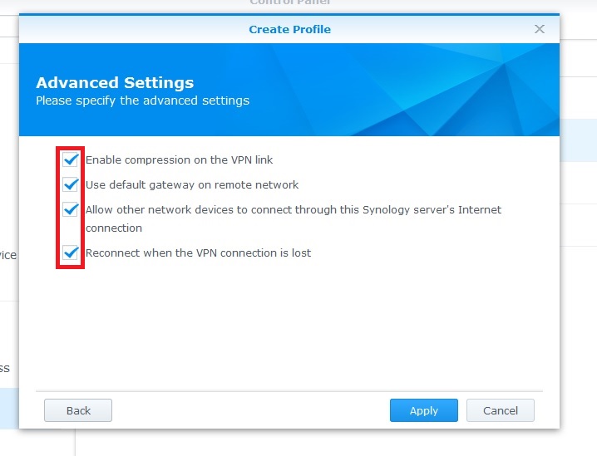Disable the Allow other network devices checkbox

(71, 210)
